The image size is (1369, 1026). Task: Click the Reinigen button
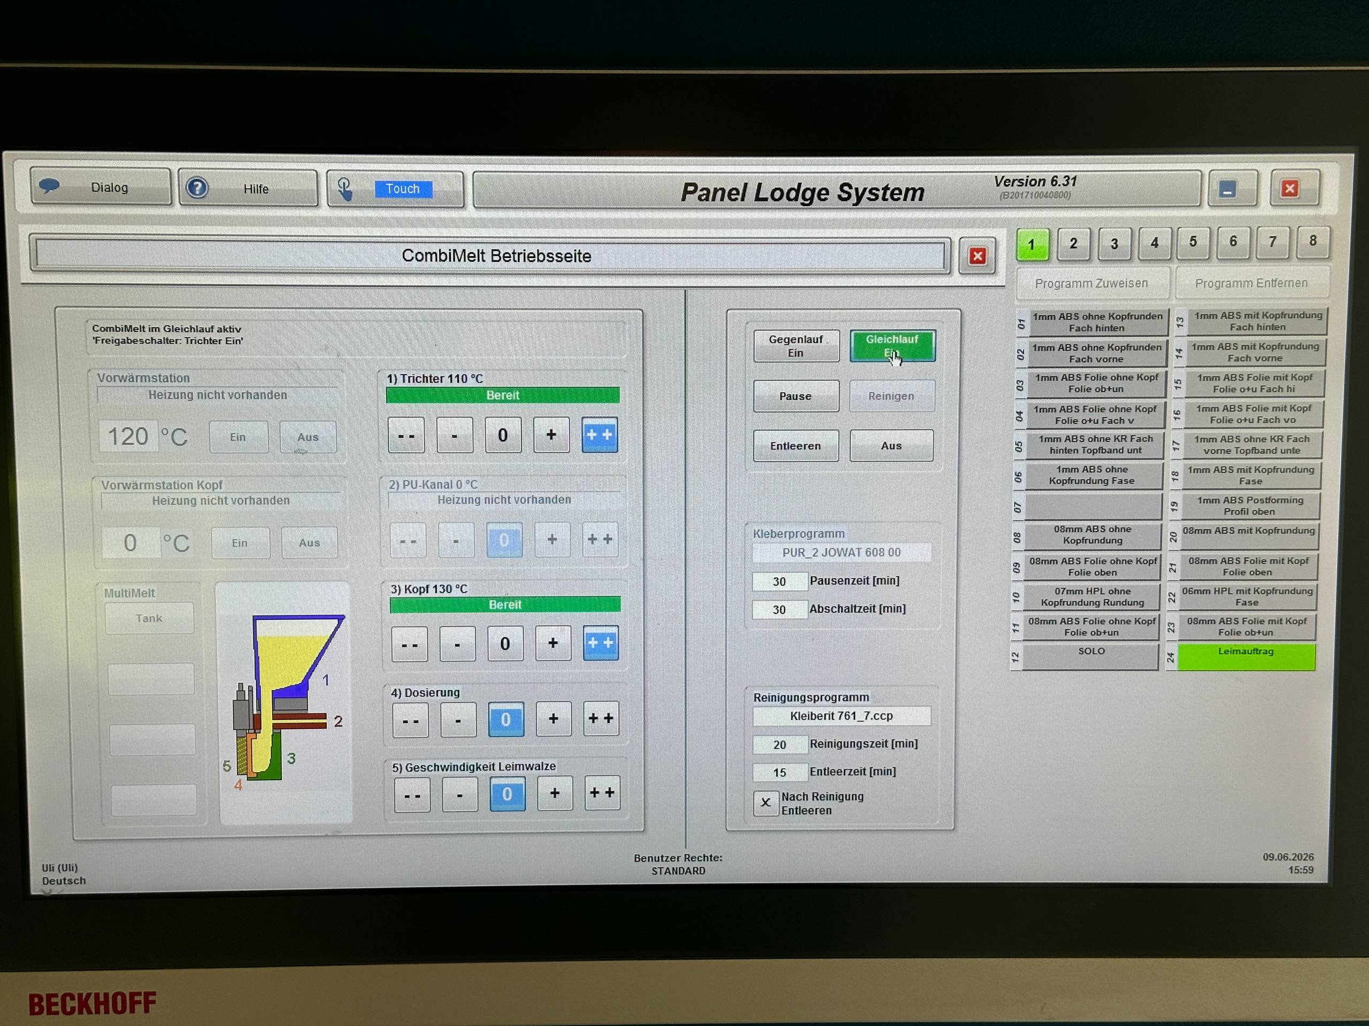(x=891, y=396)
